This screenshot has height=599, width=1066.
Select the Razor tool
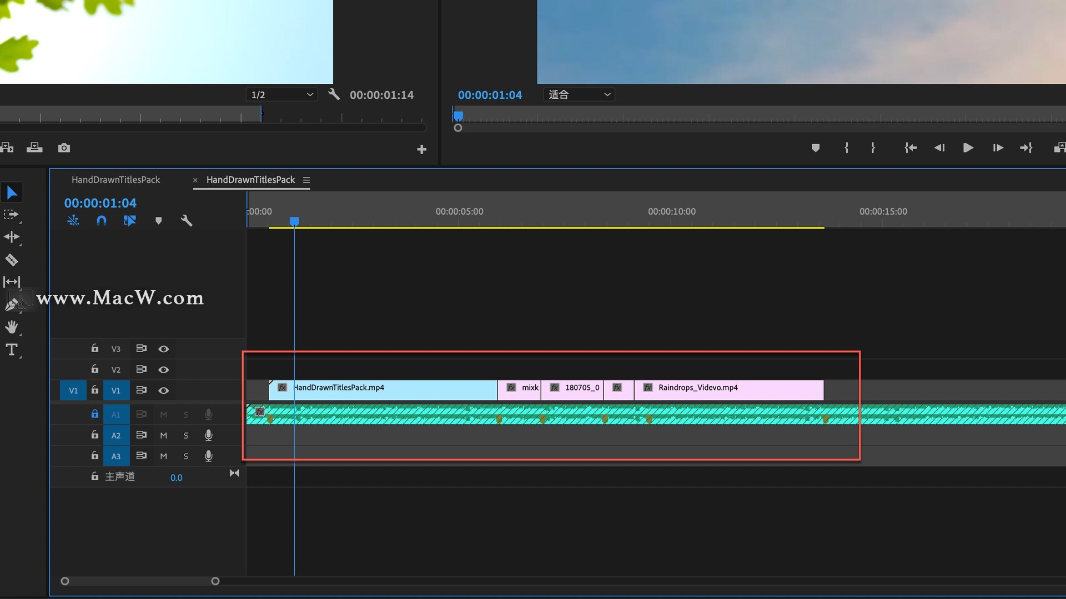click(12, 260)
